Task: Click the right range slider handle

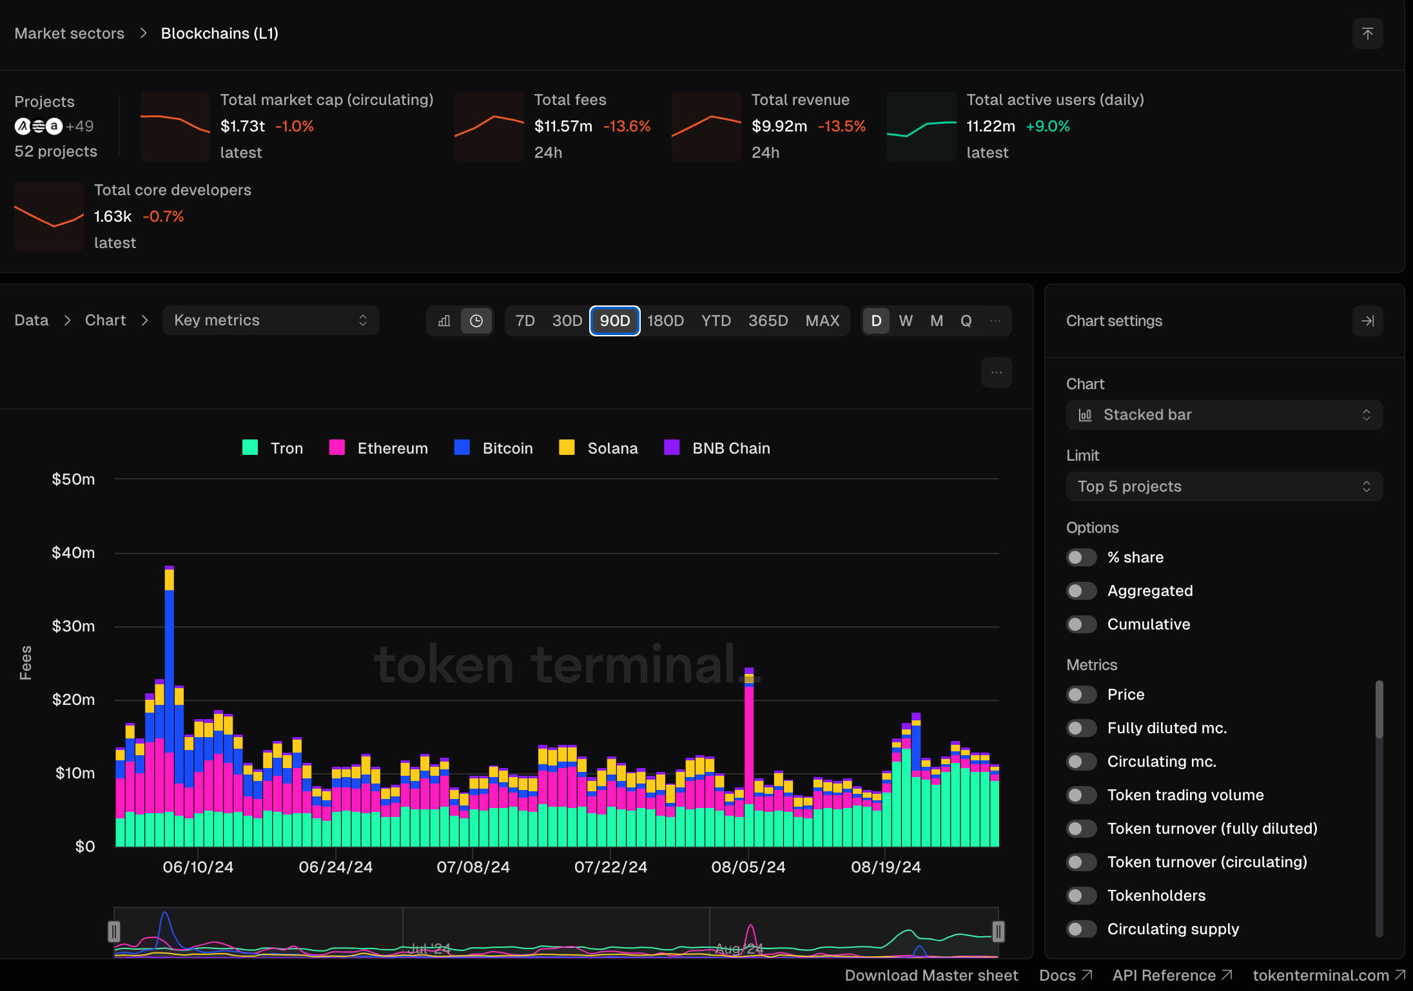Action: [998, 931]
